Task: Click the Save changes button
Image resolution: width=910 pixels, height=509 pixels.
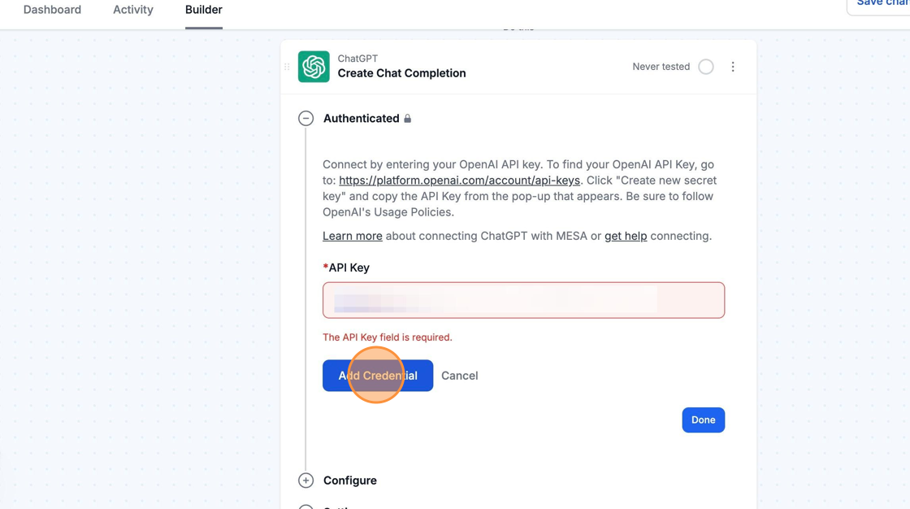Action: (x=882, y=4)
